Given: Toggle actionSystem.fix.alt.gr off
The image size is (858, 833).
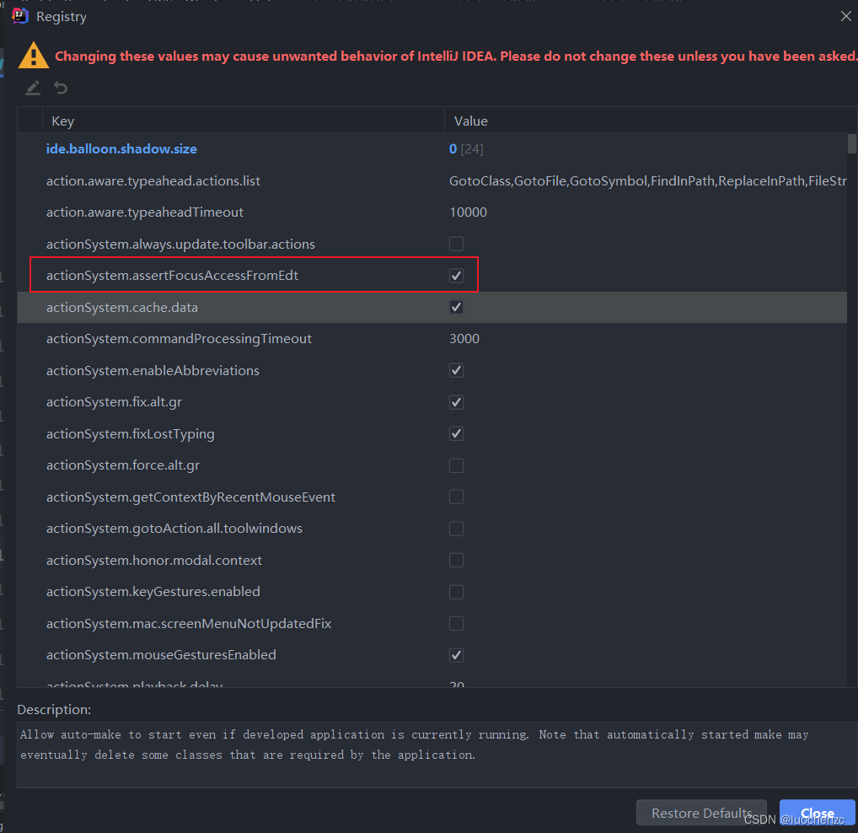Looking at the screenshot, I should coord(456,402).
